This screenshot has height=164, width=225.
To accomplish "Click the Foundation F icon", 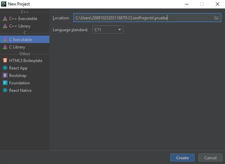I will coord(5,83).
